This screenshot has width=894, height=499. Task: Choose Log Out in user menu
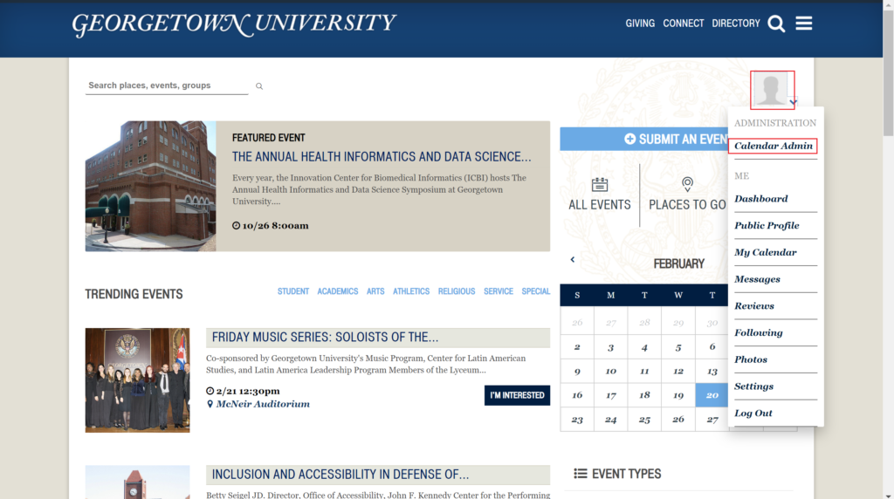(753, 414)
